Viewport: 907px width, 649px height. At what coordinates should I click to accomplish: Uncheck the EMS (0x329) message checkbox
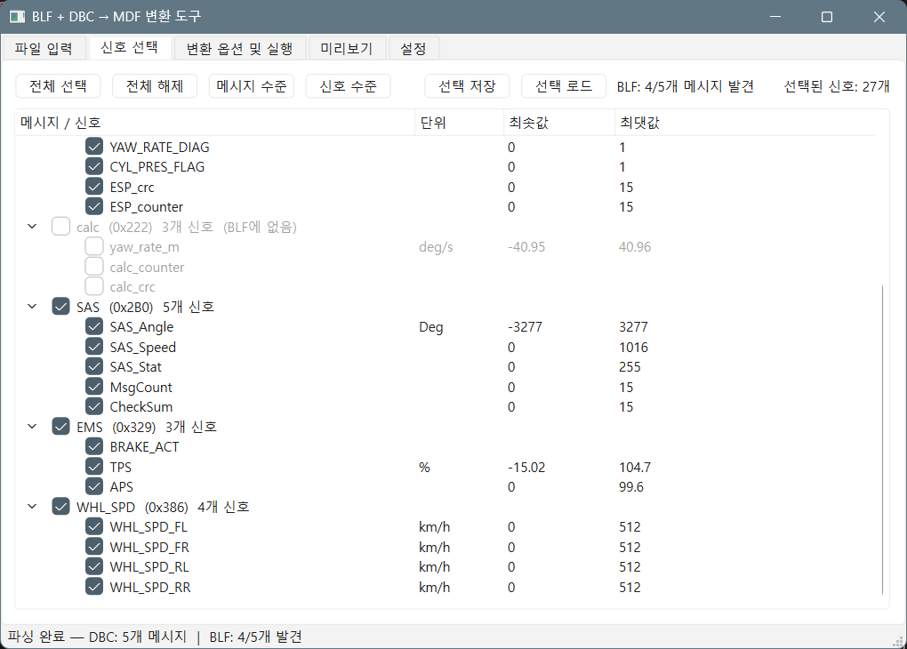[60, 427]
